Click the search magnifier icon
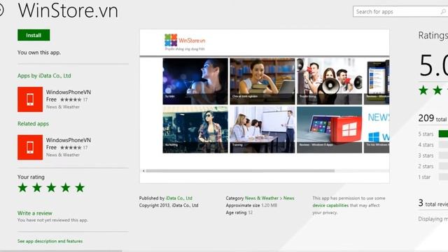This screenshot has width=448, height=252. (x=443, y=11)
